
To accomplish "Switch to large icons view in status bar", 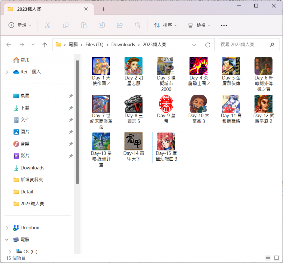I will coord(276,258).
